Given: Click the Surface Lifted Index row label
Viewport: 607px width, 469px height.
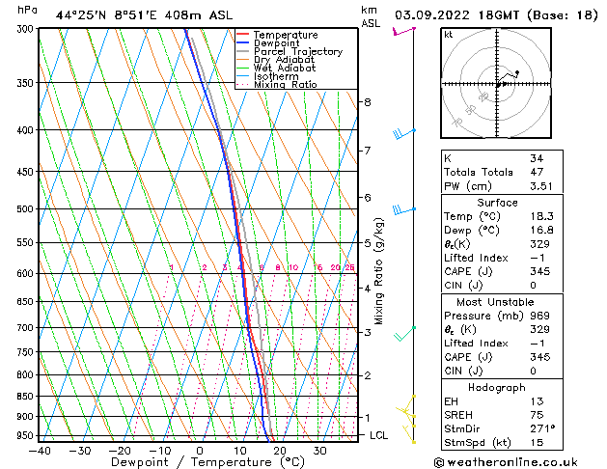Looking at the screenshot, I should [476, 258].
